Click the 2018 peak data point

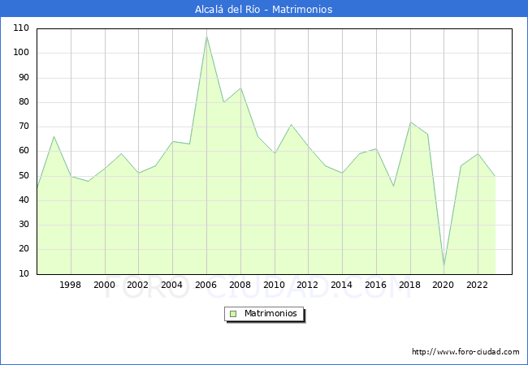click(x=410, y=122)
